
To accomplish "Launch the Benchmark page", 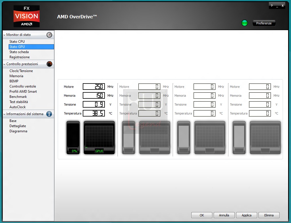I will 18,97.
